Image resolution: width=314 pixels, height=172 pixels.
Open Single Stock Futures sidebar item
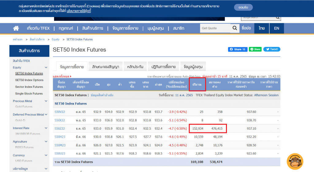tap(29, 94)
